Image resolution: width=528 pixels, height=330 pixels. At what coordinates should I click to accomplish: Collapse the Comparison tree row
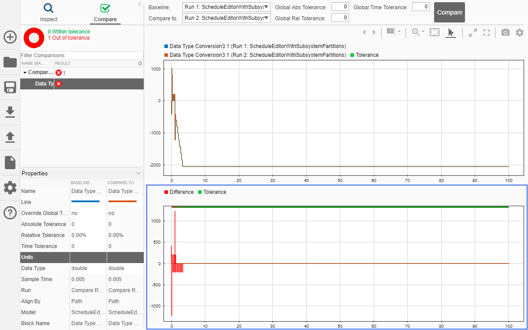coord(25,72)
